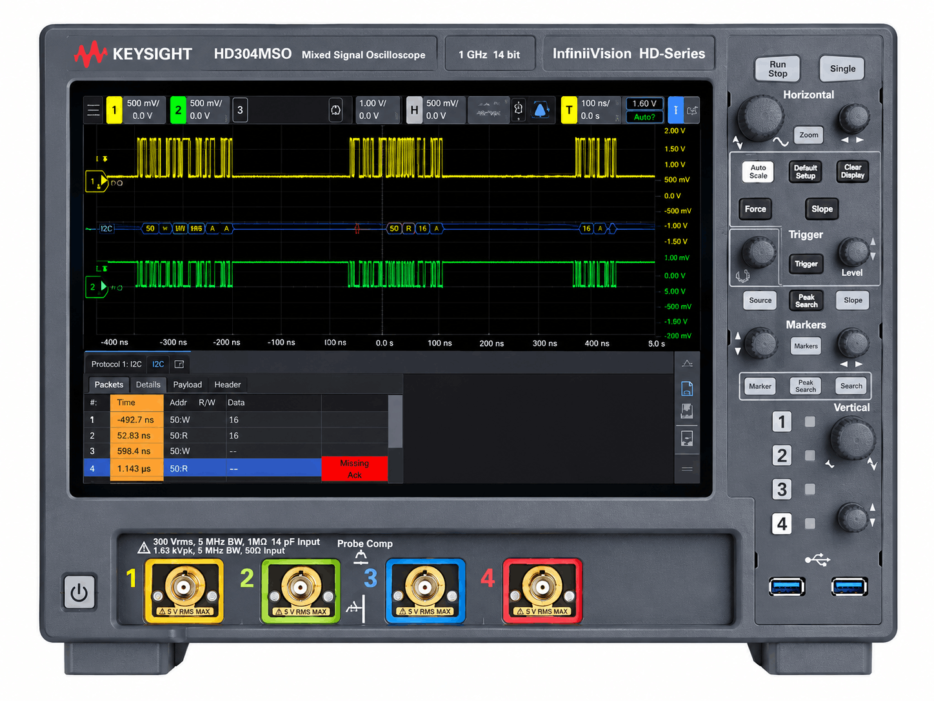Screen dimensions: 934x701
Task: Push the power button on front panel
Action: (x=79, y=592)
